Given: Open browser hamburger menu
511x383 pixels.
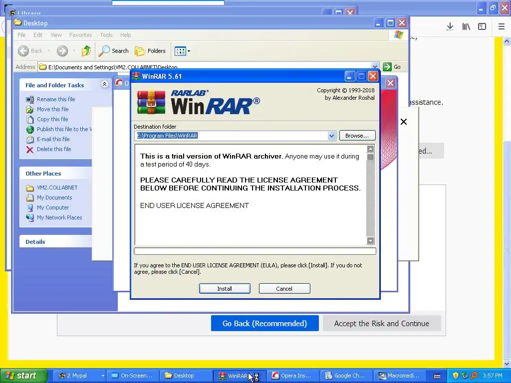Looking at the screenshot, I should point(502,26).
